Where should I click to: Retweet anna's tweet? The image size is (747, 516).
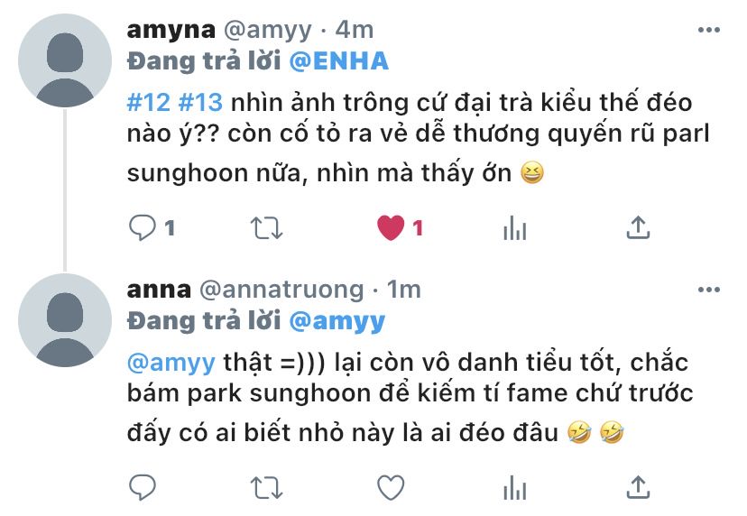tap(266, 487)
